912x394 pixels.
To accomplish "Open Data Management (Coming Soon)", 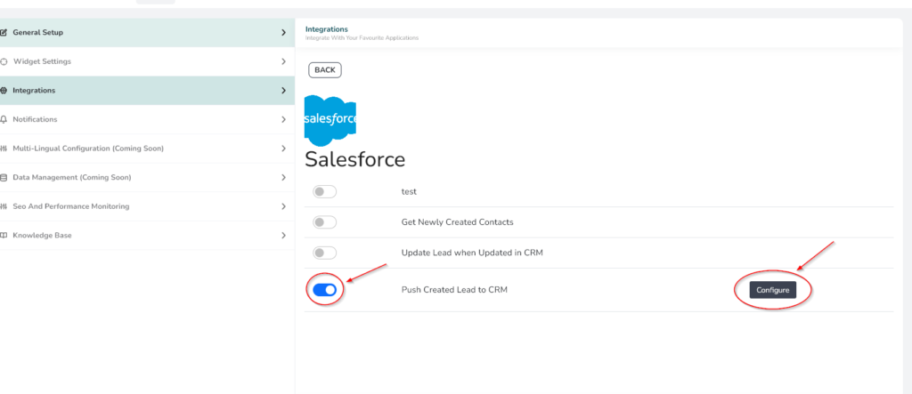I will point(147,178).
